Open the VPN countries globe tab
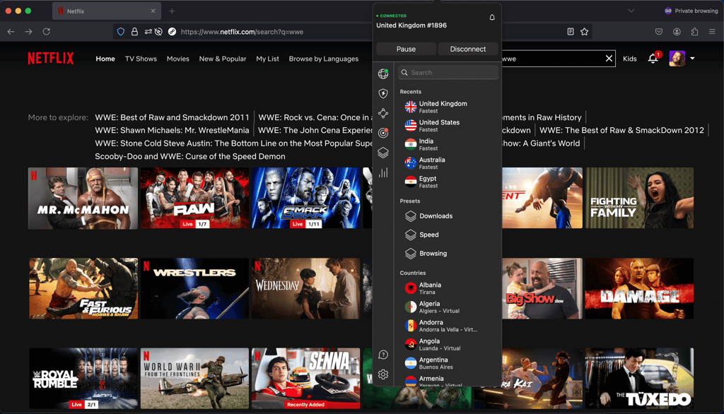 point(383,73)
